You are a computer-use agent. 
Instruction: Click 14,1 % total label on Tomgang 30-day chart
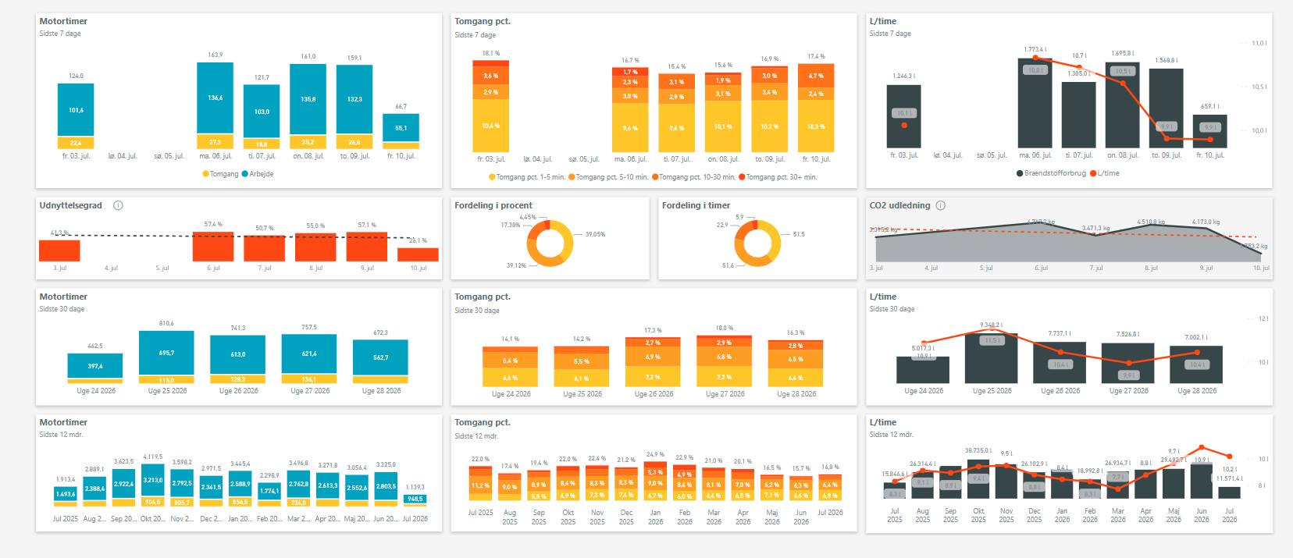click(510, 339)
